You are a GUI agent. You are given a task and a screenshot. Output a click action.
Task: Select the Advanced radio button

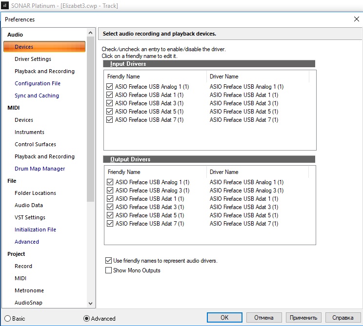click(x=86, y=318)
